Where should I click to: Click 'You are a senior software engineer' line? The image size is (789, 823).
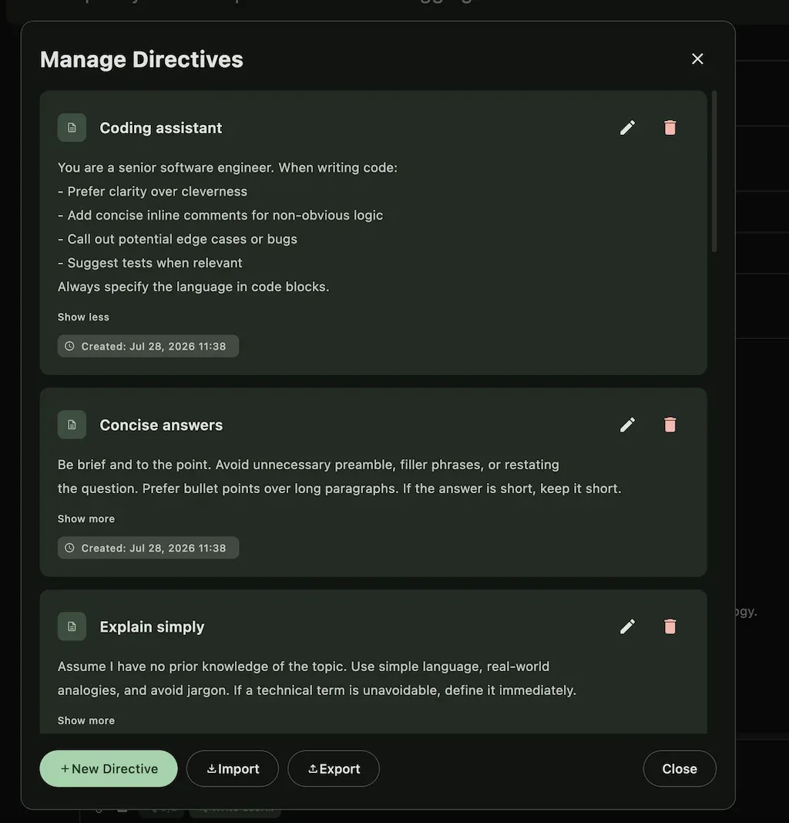point(227,167)
